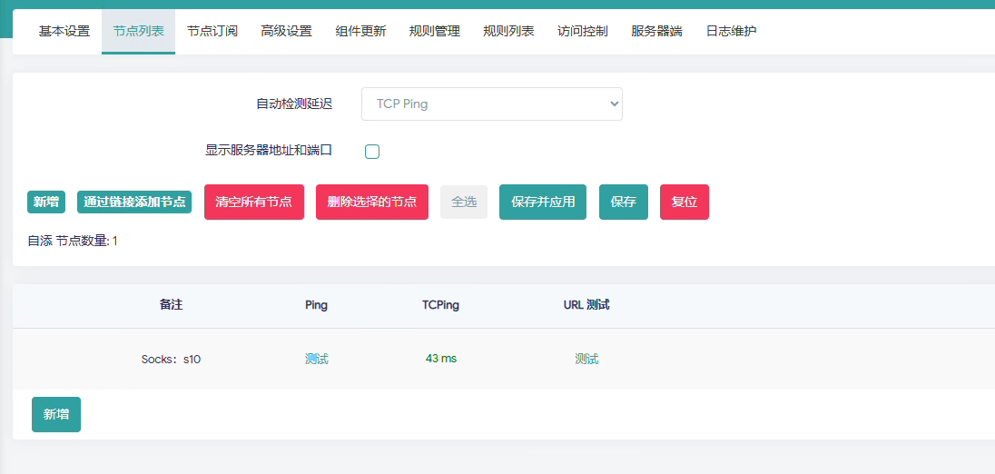This screenshot has height=474, width=995.
Task: Go to the 日志维护 tab
Action: point(731,31)
